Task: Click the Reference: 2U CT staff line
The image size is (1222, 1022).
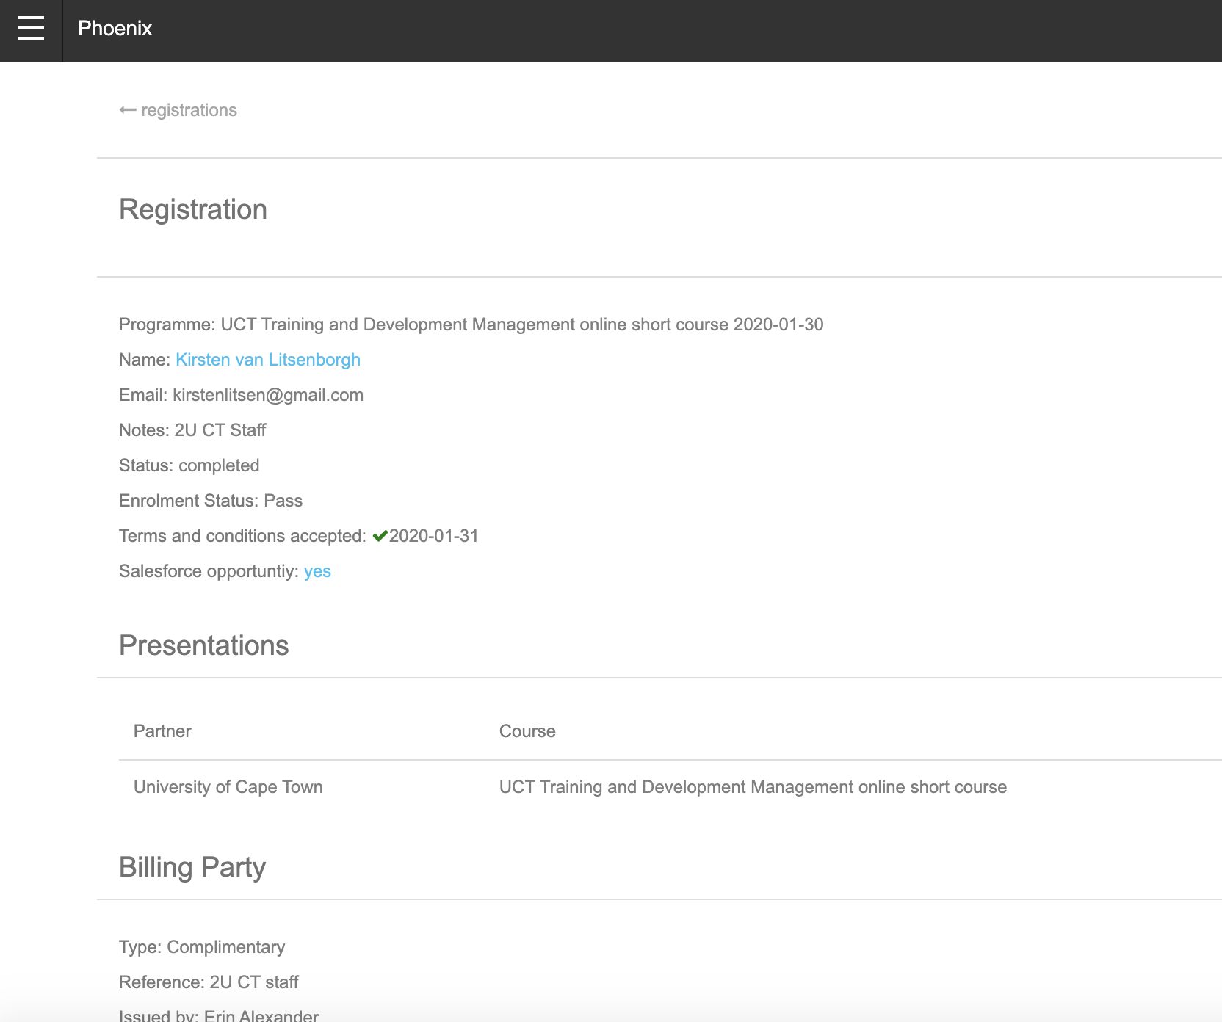Action: pos(209,982)
